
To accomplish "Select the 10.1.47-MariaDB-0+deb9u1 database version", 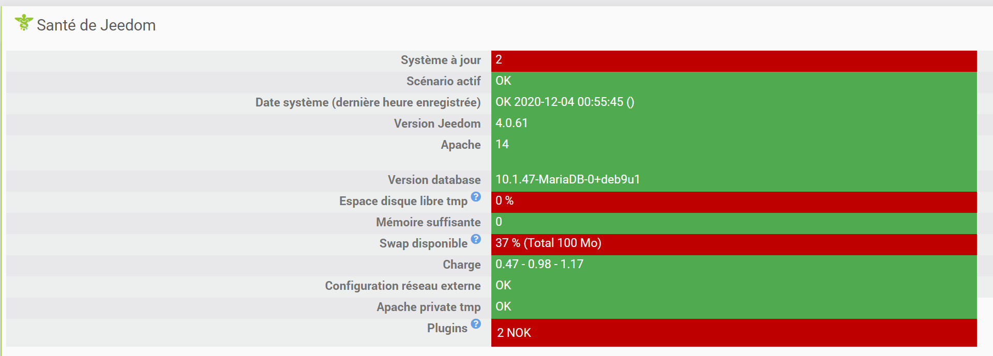I will click(x=567, y=180).
